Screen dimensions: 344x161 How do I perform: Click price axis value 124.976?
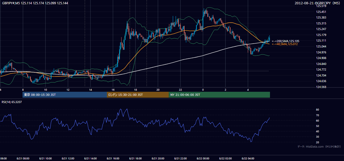321,52
